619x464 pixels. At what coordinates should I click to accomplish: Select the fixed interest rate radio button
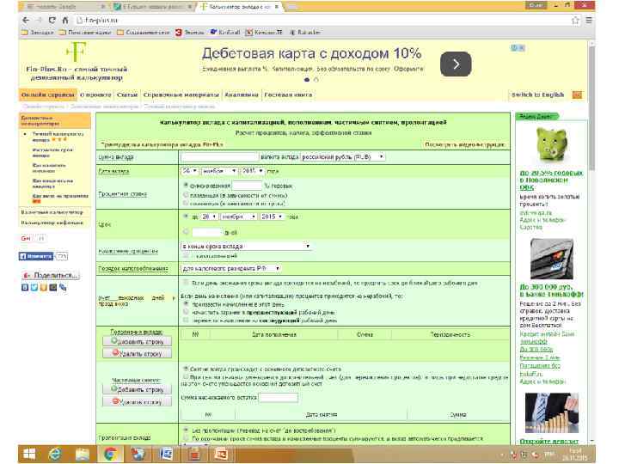pyautogui.click(x=186, y=185)
